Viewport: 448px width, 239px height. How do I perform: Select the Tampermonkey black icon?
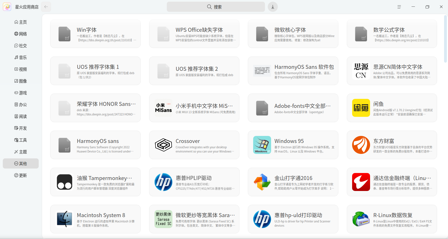coord(64,182)
